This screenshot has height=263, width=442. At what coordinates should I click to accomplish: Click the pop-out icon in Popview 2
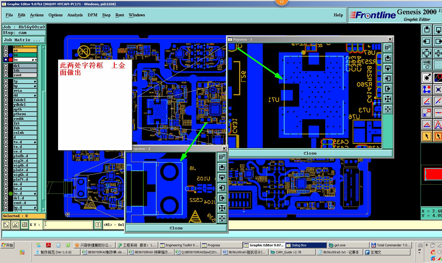[x=222, y=157]
